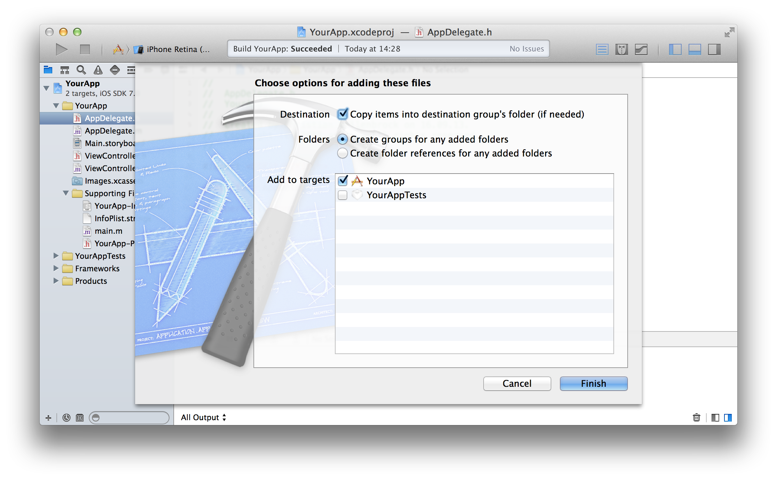Screen dimensions: 777x480
Task: Click the No Issues indicator
Action: click(527, 49)
